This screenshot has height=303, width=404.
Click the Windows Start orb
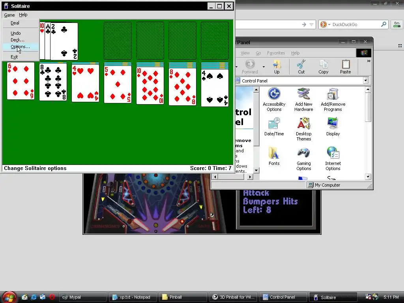9,297
